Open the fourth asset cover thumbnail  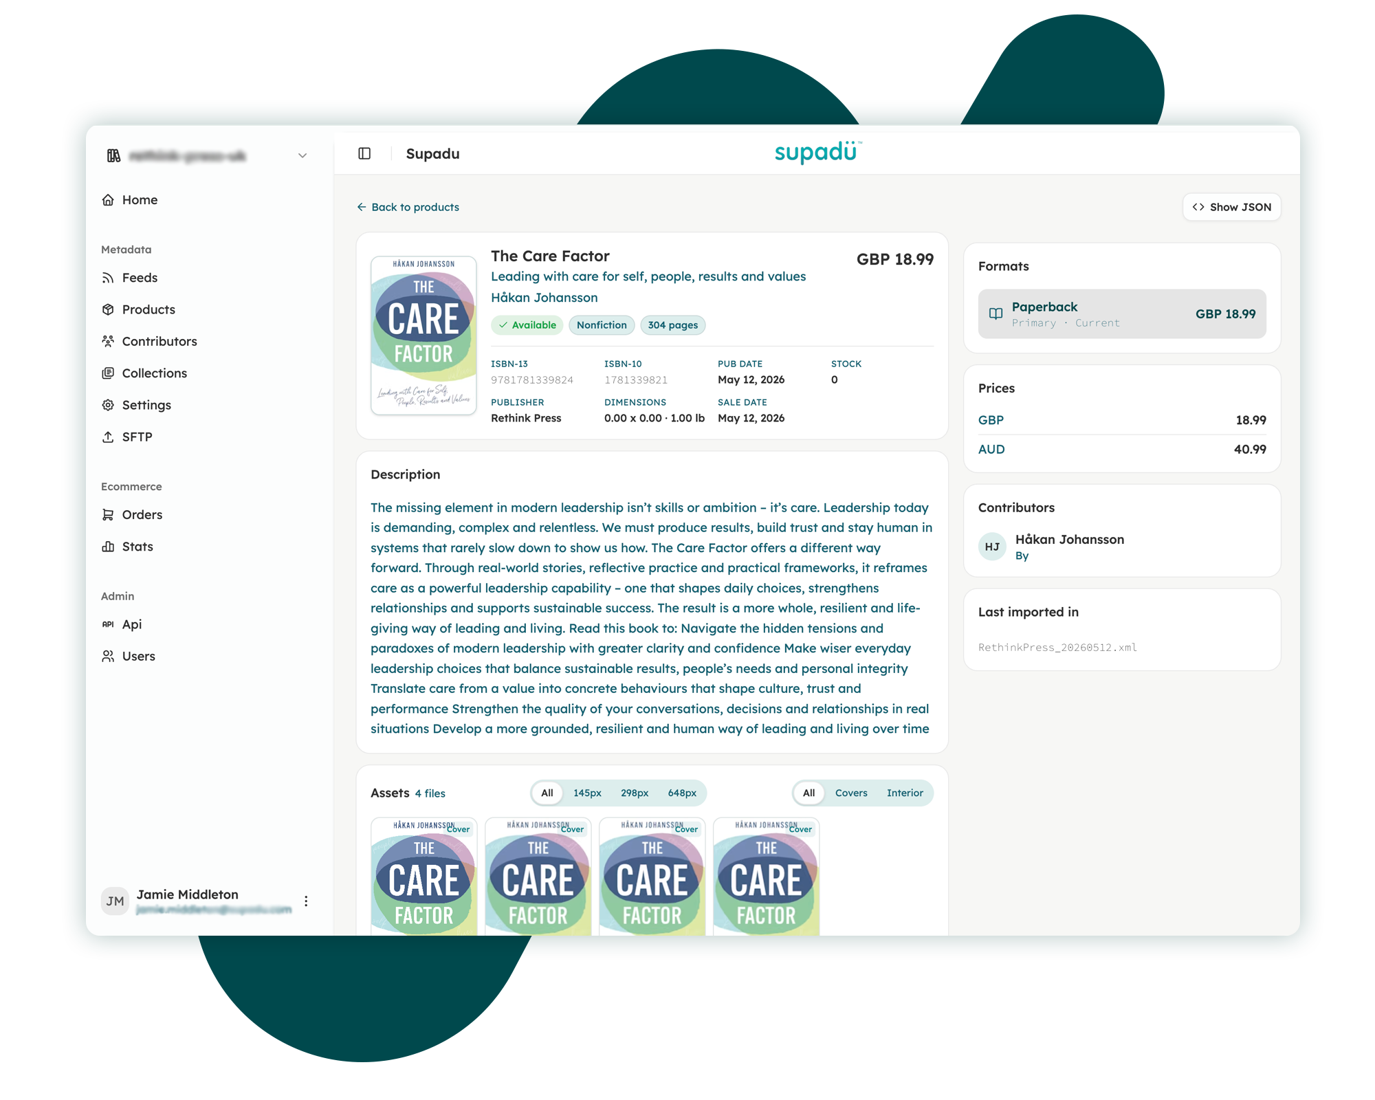point(766,877)
